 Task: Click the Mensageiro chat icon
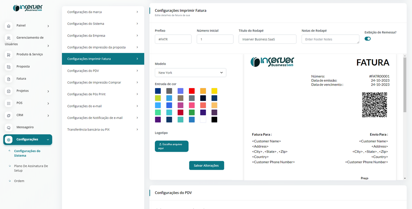coord(9,127)
